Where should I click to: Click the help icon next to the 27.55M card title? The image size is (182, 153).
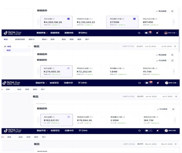123,19
